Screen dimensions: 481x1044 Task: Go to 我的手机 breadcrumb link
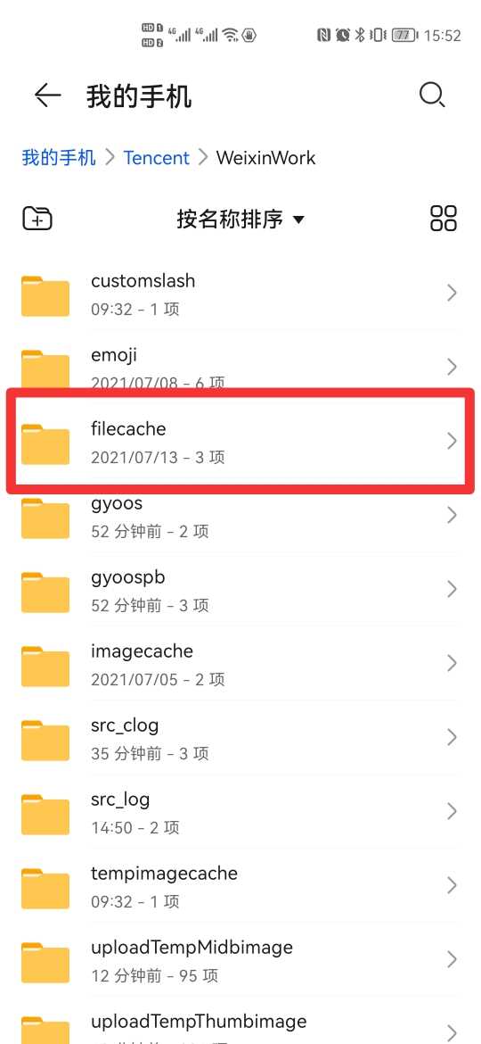59,158
